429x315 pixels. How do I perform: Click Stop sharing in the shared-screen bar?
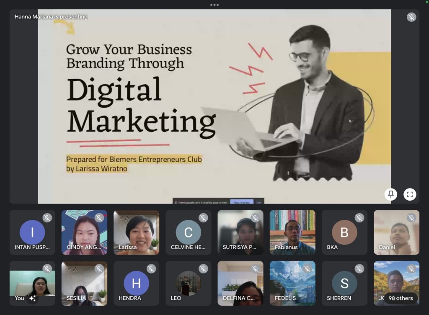click(x=242, y=202)
